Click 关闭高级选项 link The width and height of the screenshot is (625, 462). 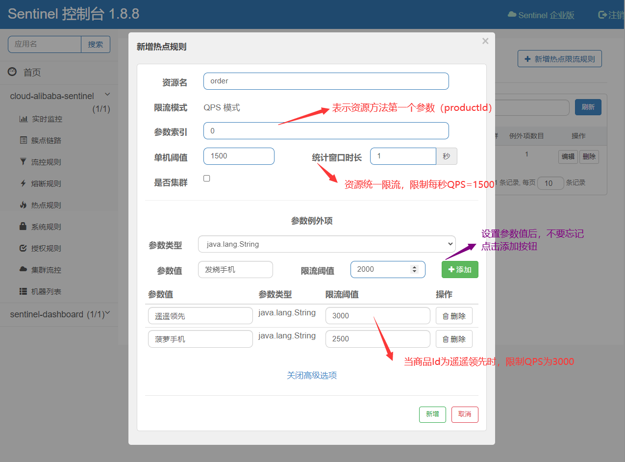311,376
